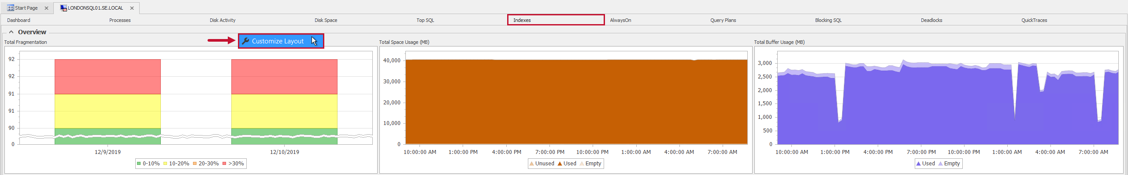Click the Empty legend entry in Space Usage
The width and height of the screenshot is (1128, 175).
point(590,164)
